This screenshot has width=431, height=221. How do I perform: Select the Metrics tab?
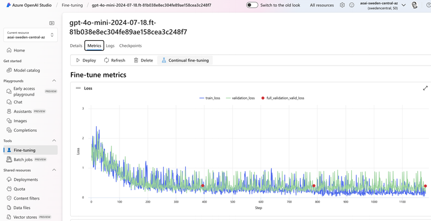point(94,46)
